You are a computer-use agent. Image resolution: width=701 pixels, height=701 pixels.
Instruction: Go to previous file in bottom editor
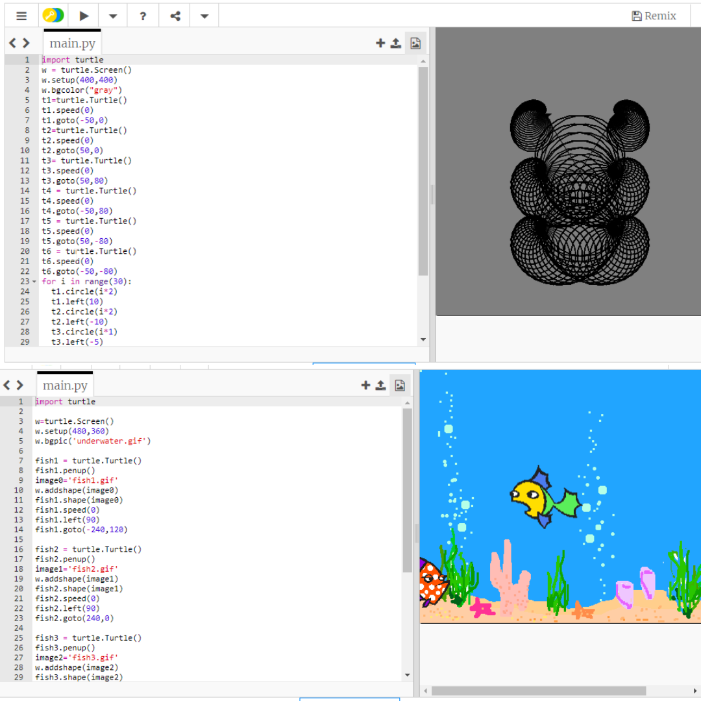(6, 385)
